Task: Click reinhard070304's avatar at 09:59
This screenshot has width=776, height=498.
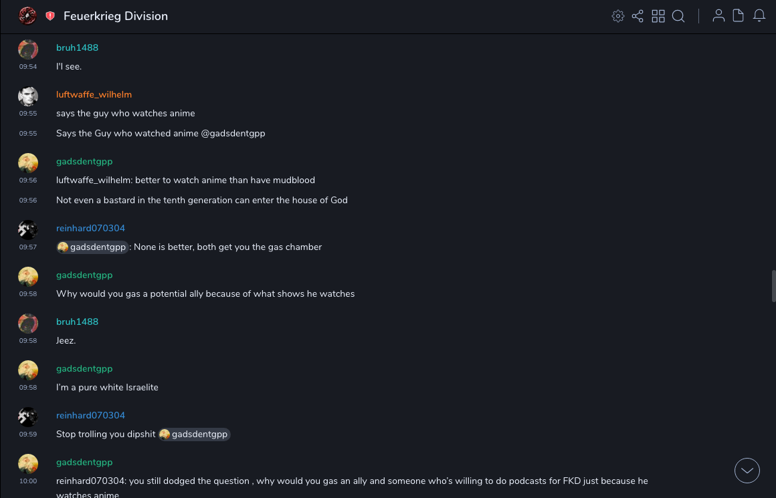Action: point(27,417)
